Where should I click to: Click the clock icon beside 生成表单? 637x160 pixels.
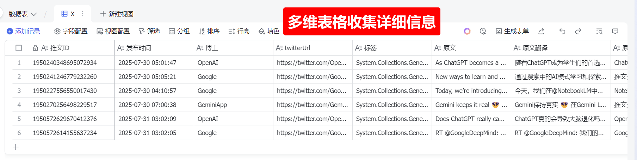[x=483, y=31]
